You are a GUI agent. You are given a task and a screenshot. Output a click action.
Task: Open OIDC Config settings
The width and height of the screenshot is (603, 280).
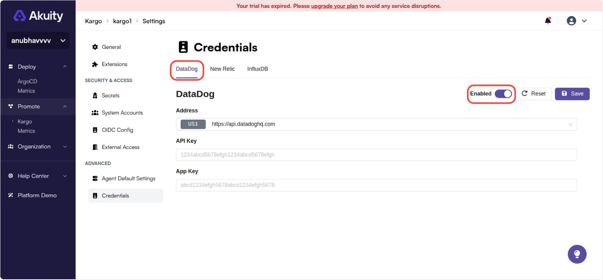coord(117,130)
